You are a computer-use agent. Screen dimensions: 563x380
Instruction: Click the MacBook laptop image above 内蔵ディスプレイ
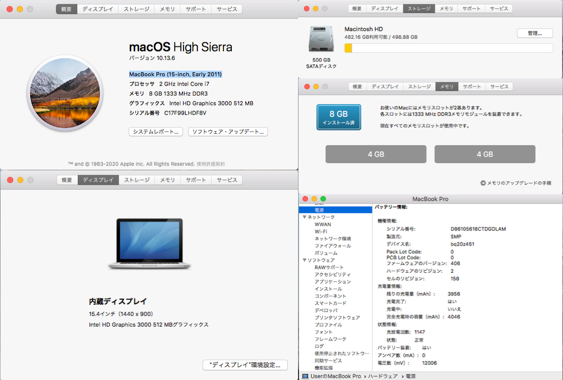pyautogui.click(x=150, y=244)
